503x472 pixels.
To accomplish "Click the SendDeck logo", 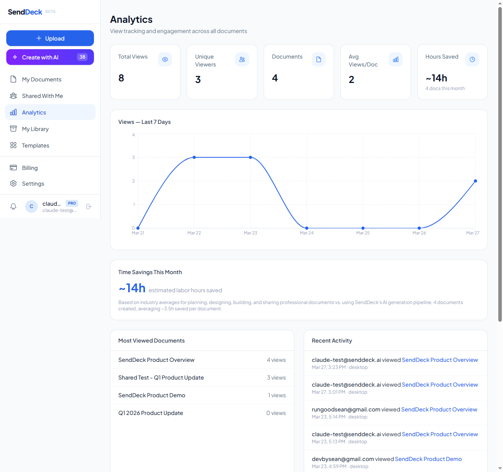I will pos(25,12).
